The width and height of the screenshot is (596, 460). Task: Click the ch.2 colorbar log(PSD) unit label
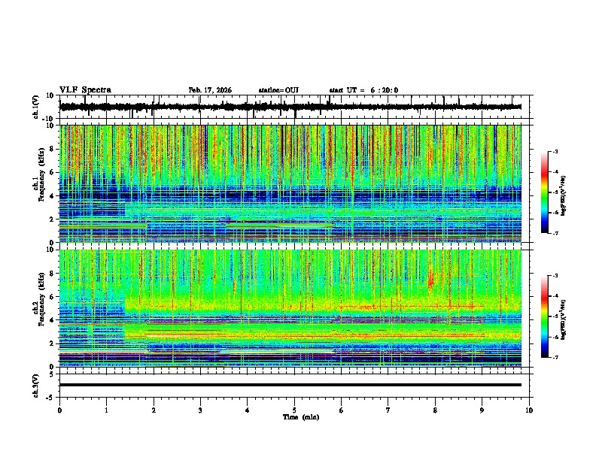pyautogui.click(x=563, y=319)
